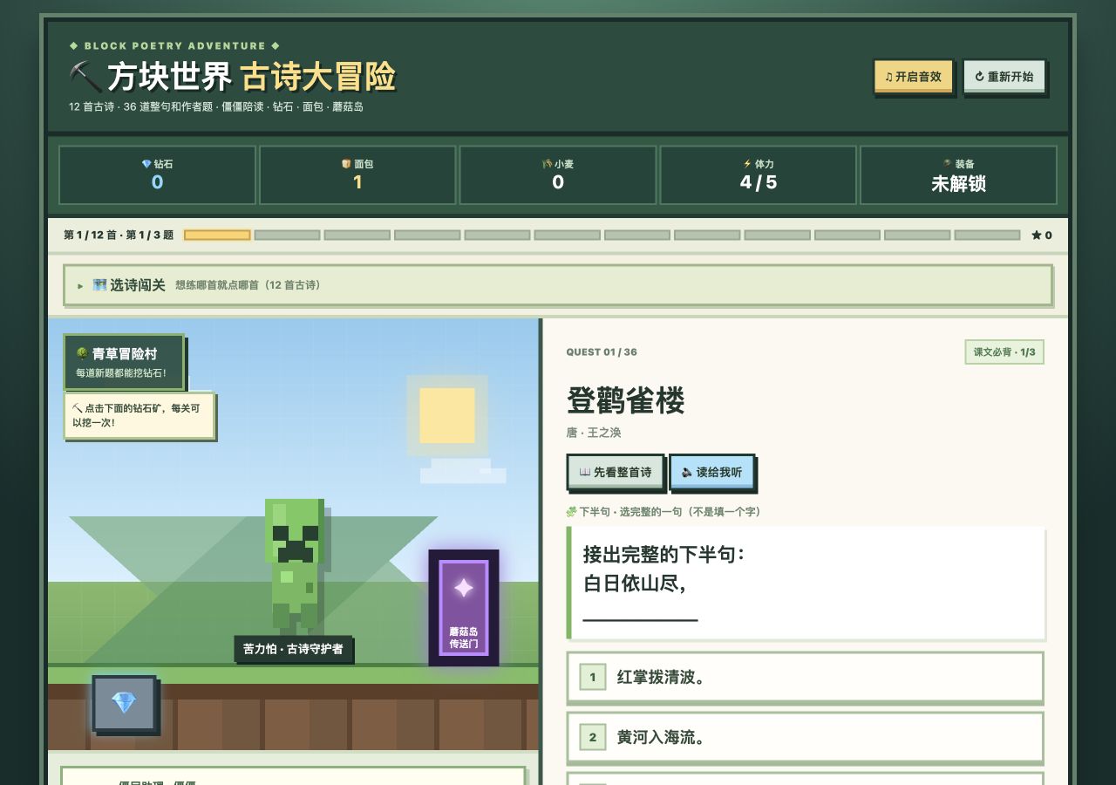
Task: Click the 小麦 wheat counter
Action: coord(558,174)
